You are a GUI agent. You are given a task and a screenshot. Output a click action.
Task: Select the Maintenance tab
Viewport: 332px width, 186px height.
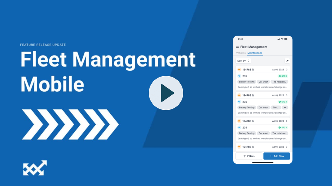(255, 53)
